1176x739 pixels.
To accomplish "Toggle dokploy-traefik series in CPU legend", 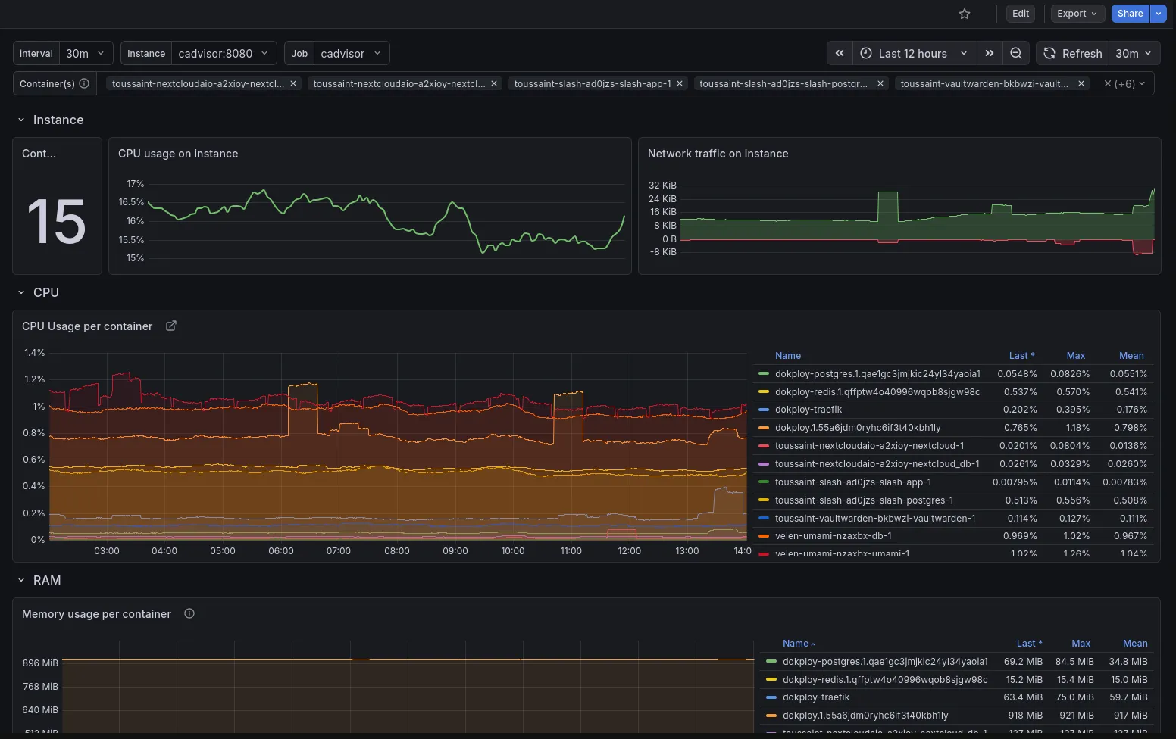I will pos(808,409).
